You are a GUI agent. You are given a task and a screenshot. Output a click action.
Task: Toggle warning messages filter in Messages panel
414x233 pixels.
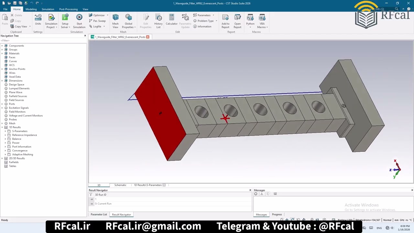(262, 194)
